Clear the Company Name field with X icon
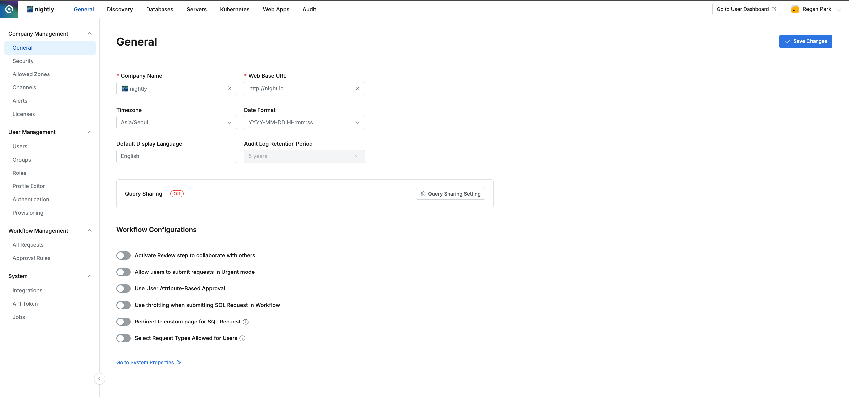Screen dimensions: 849x397 coord(230,88)
